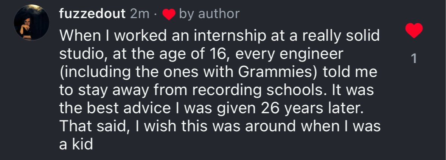Viewport: 446px width, 160px height.
Task: Open fuzzedout's profile picture
Action: (x=32, y=23)
